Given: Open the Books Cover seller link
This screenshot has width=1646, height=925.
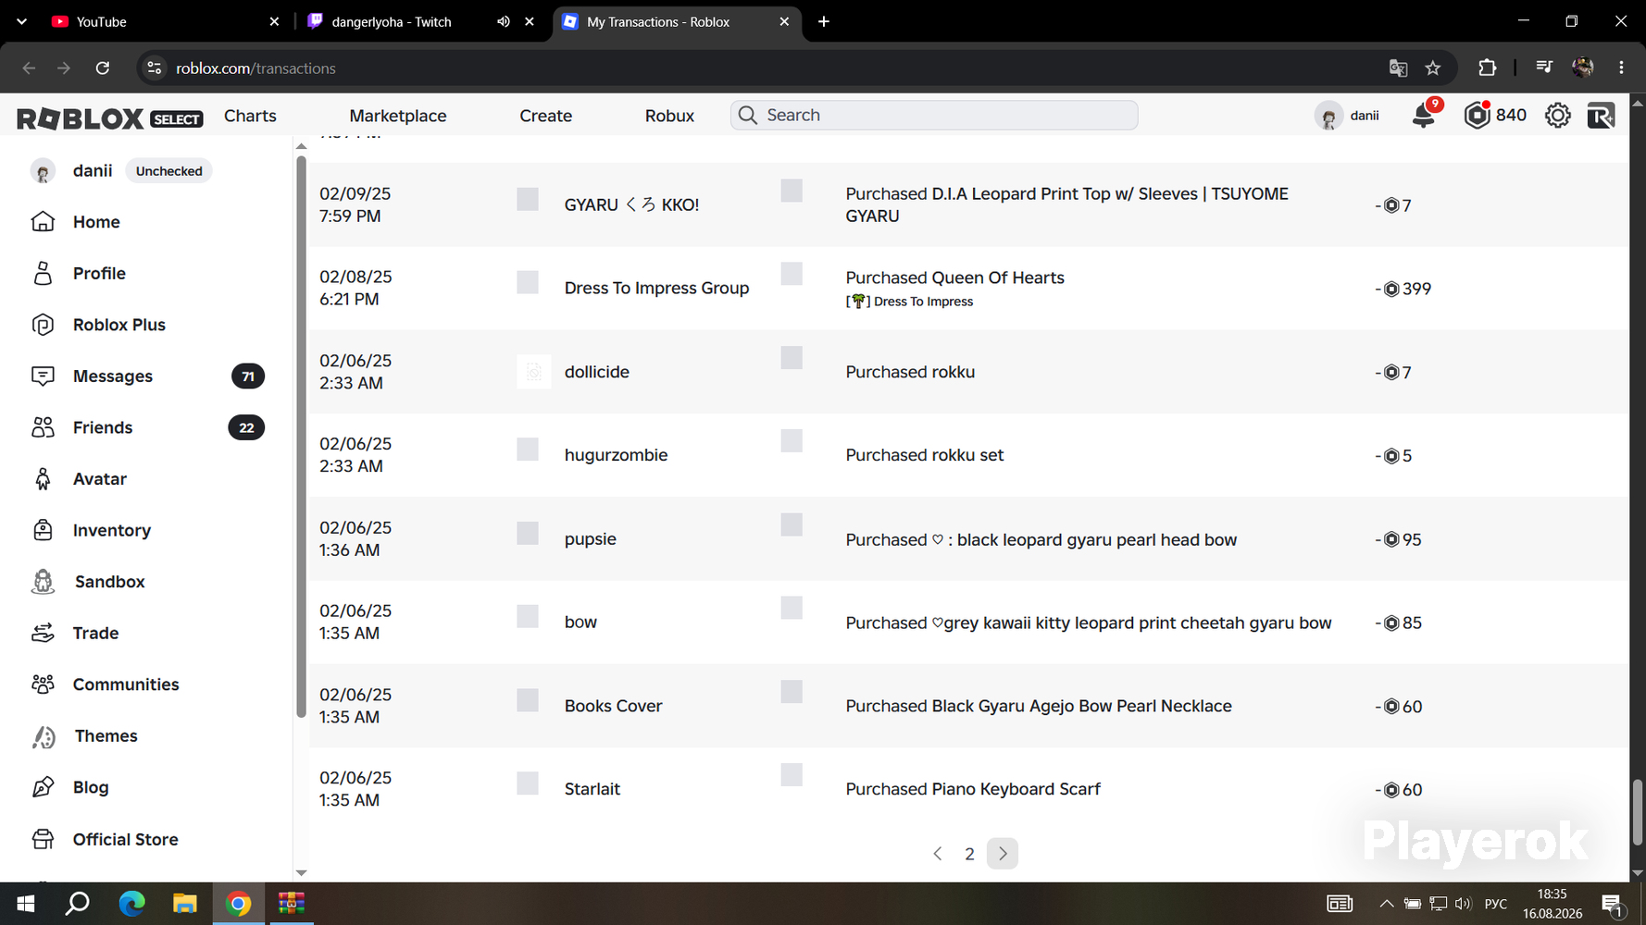Looking at the screenshot, I should click(x=613, y=706).
